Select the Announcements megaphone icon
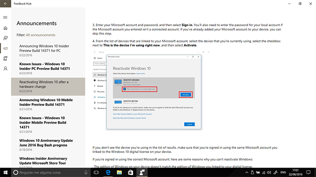Viewport: 316px width, 177px height. (x=5, y=48)
